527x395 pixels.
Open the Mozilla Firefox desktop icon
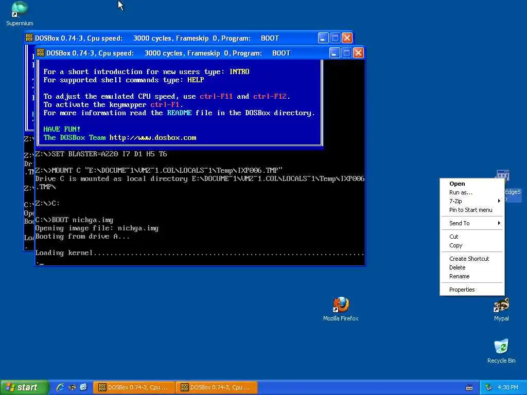point(341,309)
